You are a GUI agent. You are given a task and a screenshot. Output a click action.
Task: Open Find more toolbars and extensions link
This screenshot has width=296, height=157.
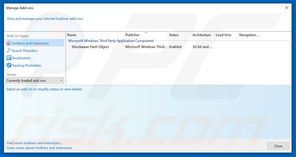35,143
